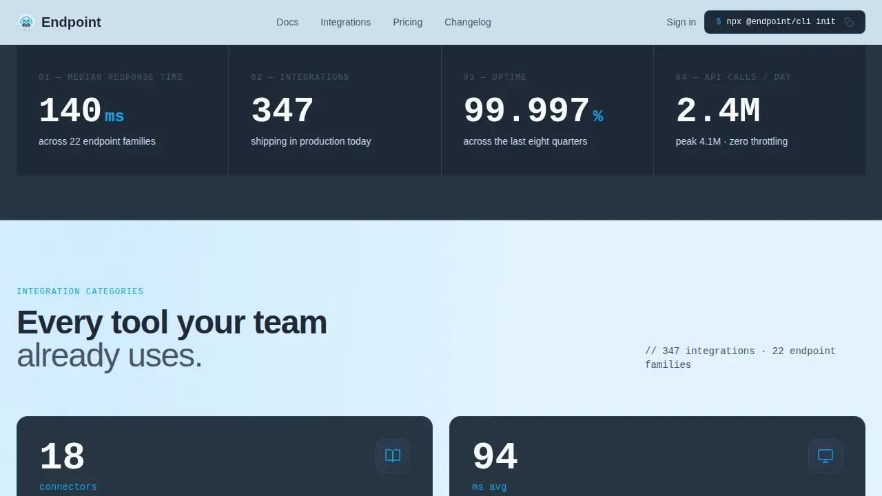
Task: Click the '02 — INTEGRATIONS' label
Action: [300, 77]
